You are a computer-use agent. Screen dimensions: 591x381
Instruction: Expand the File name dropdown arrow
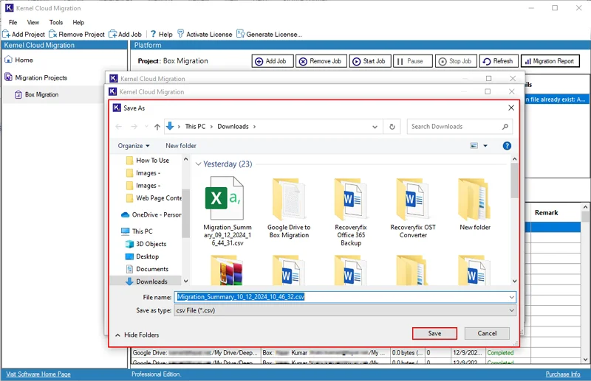[511, 297]
